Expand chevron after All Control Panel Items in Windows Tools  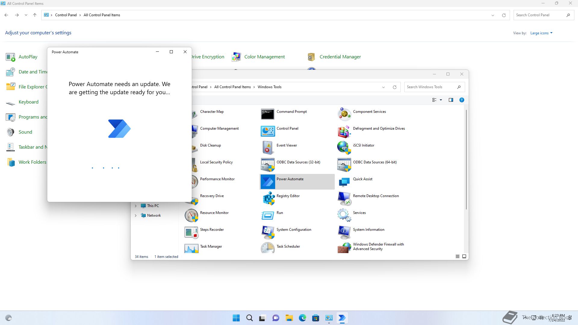(x=254, y=87)
